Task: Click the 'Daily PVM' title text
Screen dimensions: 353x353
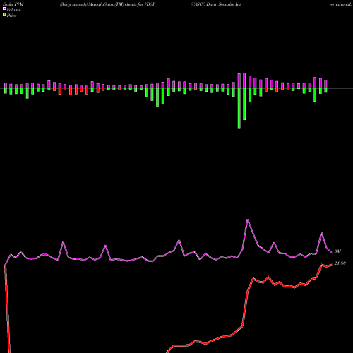Action: 13,4
